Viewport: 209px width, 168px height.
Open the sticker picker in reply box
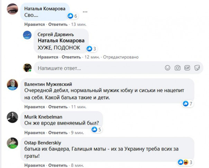pyautogui.click(x=197, y=68)
